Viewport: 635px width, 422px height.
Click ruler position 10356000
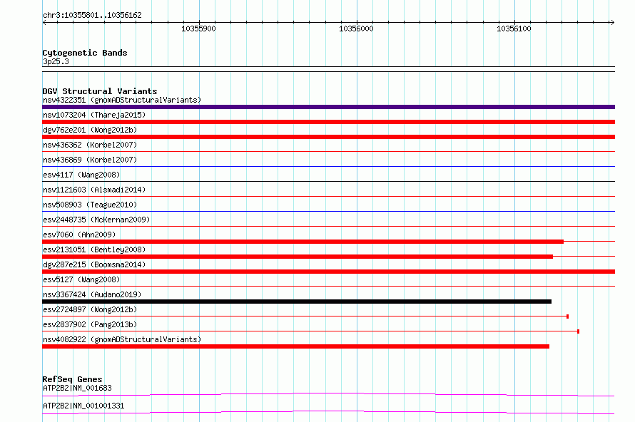pos(356,29)
